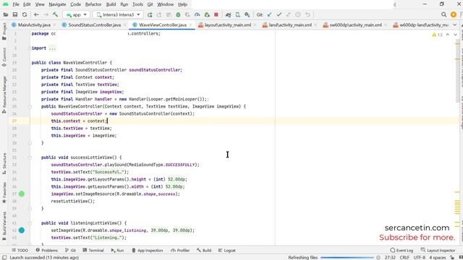Navigate back with the left arrow
Image resolution: width=463 pixels, height=260 pixels.
pyautogui.click(x=36, y=14)
